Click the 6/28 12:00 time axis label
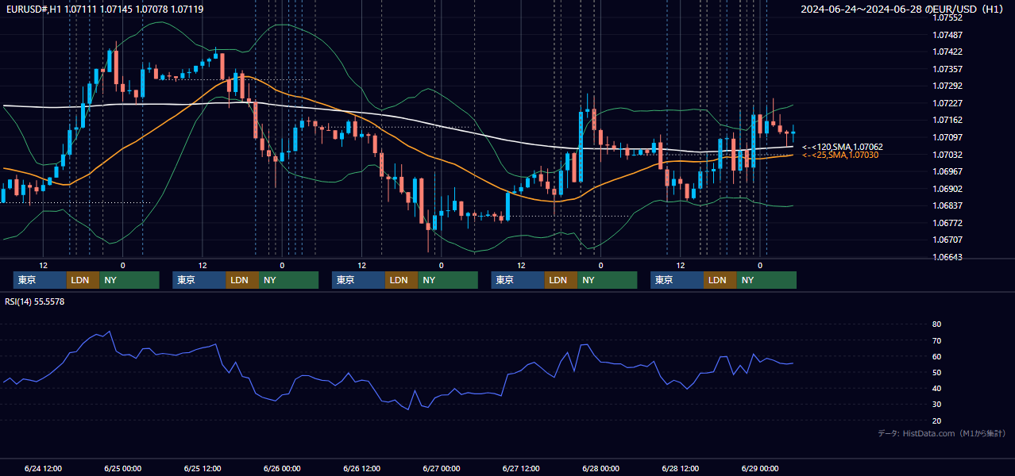 click(680, 468)
